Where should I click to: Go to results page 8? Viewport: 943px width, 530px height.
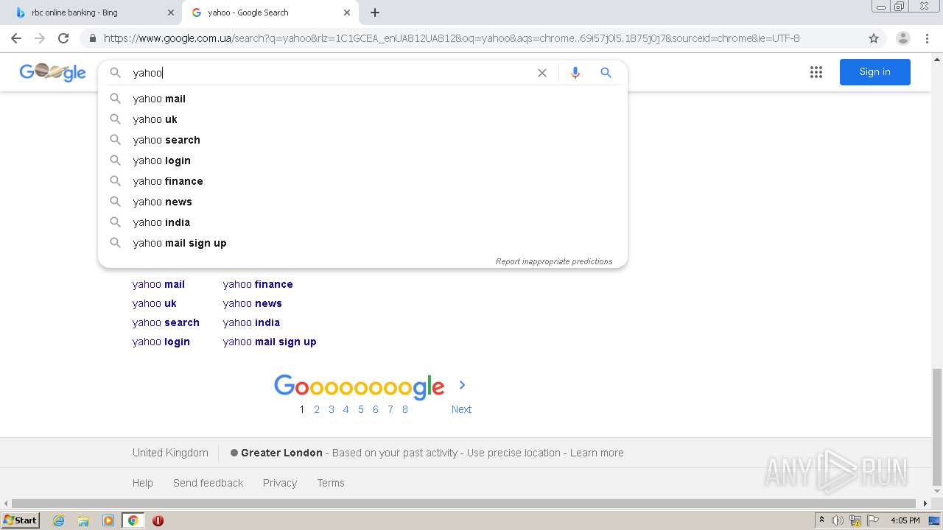point(405,409)
